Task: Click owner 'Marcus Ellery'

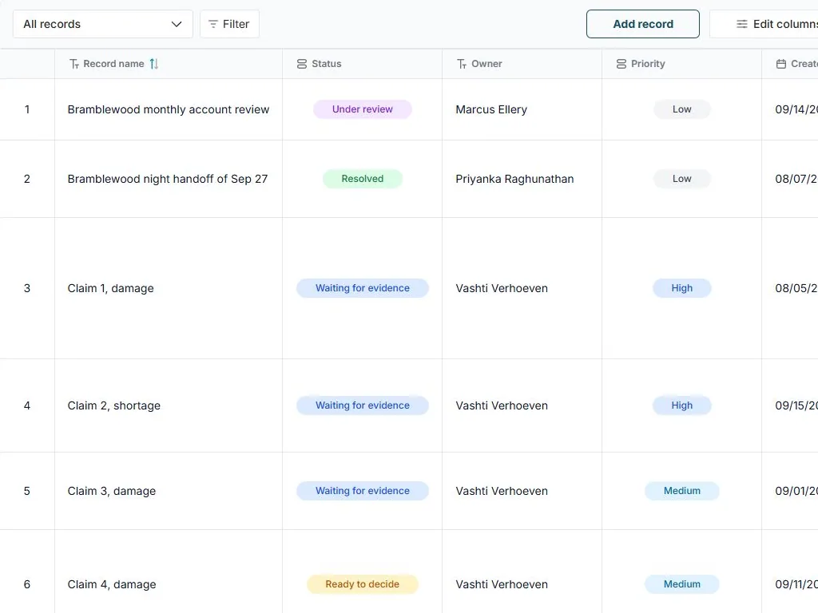Action: click(x=491, y=109)
